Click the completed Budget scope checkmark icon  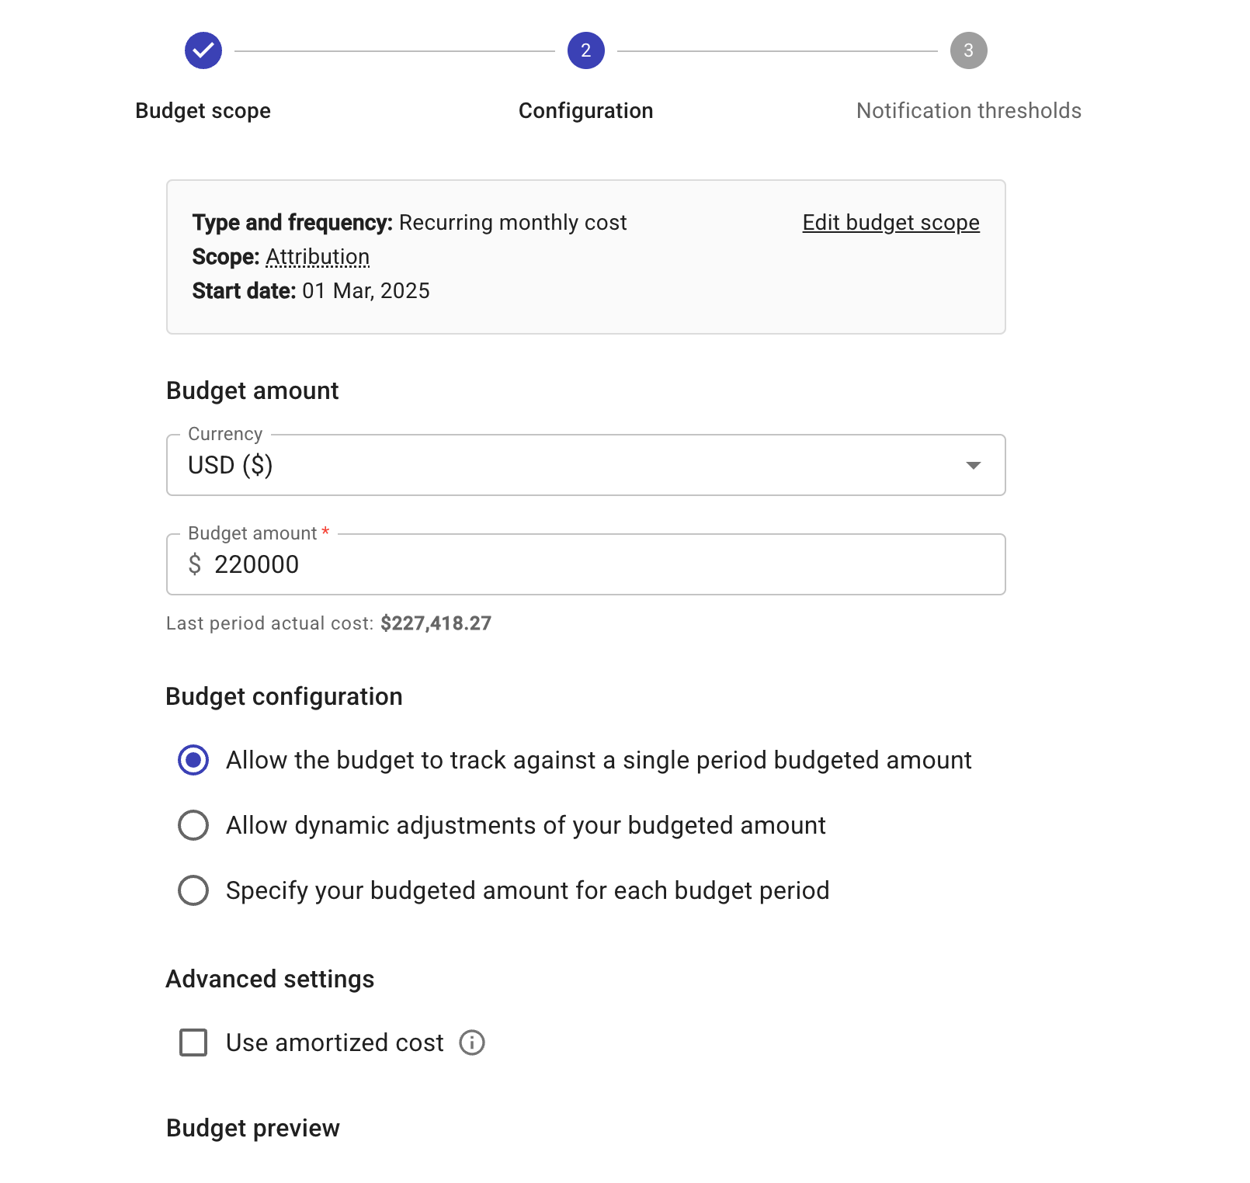203,50
